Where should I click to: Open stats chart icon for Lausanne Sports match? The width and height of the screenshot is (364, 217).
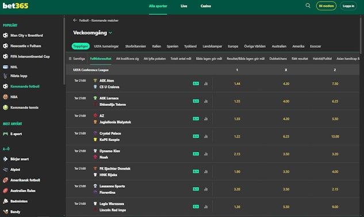(x=206, y=189)
